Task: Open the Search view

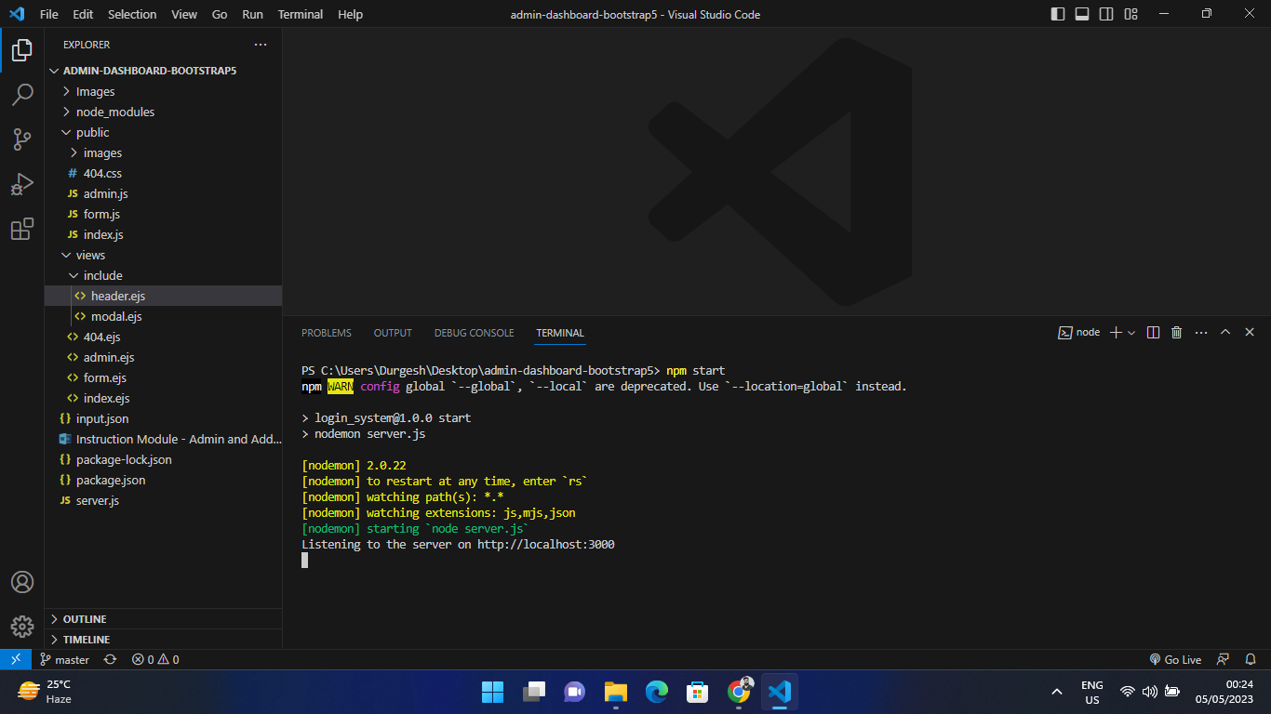Action: [x=22, y=94]
